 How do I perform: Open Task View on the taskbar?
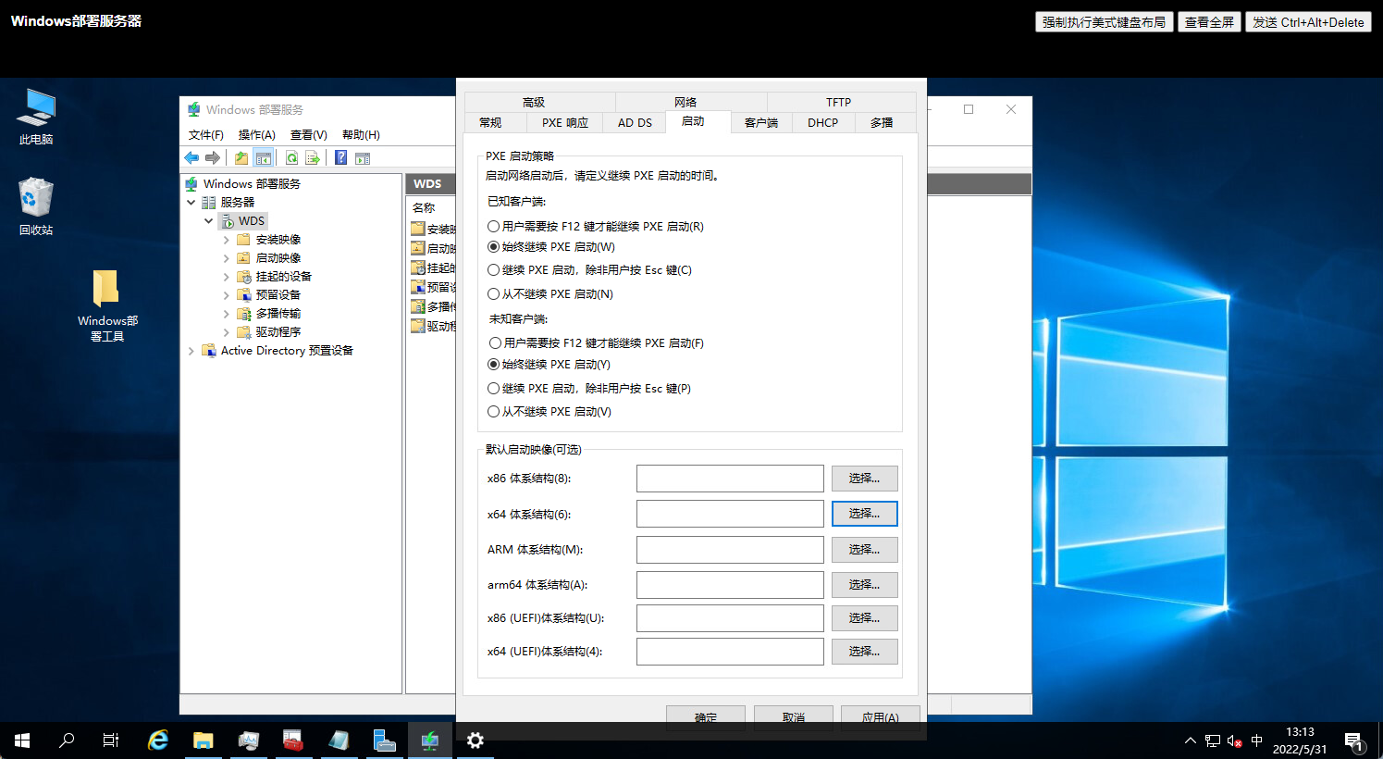[x=111, y=740]
